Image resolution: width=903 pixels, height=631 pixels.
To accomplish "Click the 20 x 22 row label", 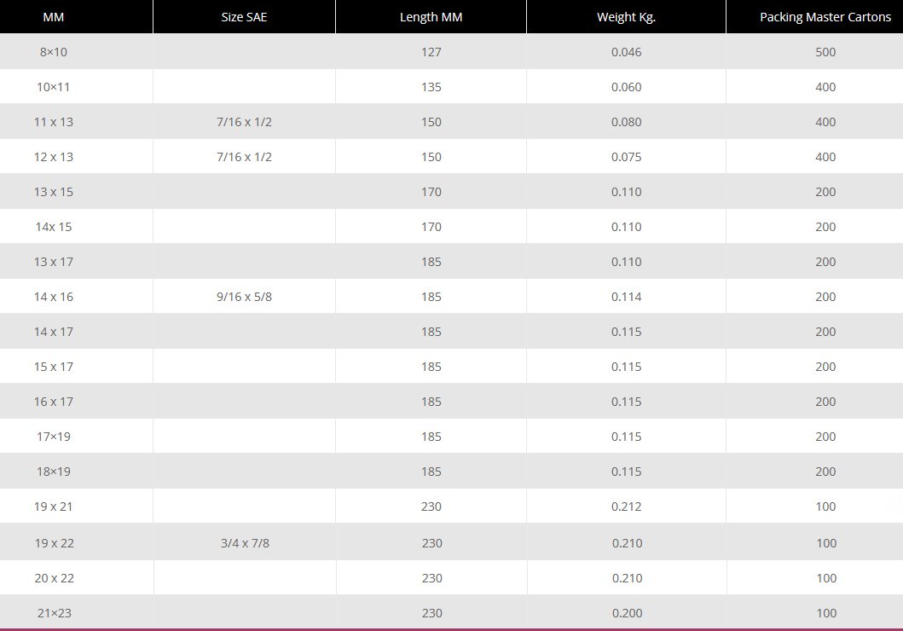I will (54, 578).
